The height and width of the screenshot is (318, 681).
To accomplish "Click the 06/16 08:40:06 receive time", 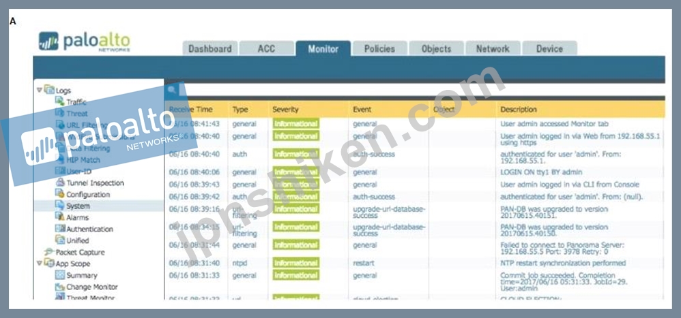I will [194, 172].
